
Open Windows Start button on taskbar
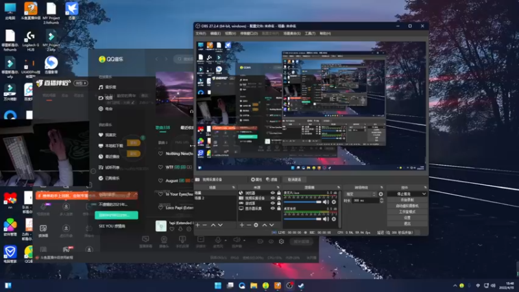[218, 286]
